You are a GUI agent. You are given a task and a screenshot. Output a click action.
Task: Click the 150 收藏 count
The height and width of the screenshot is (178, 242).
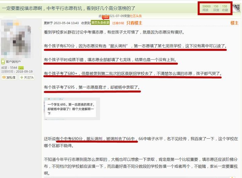tap(225, 8)
